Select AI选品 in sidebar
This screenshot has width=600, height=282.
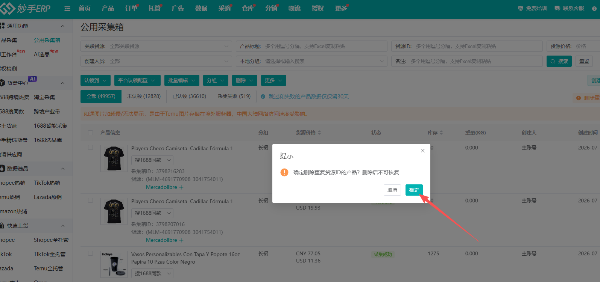click(42, 54)
